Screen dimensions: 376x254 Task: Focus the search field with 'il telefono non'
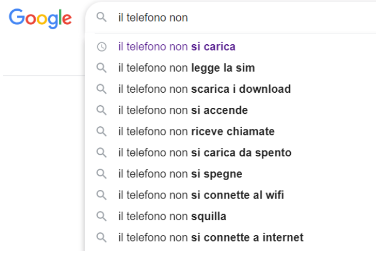[x=243, y=18]
